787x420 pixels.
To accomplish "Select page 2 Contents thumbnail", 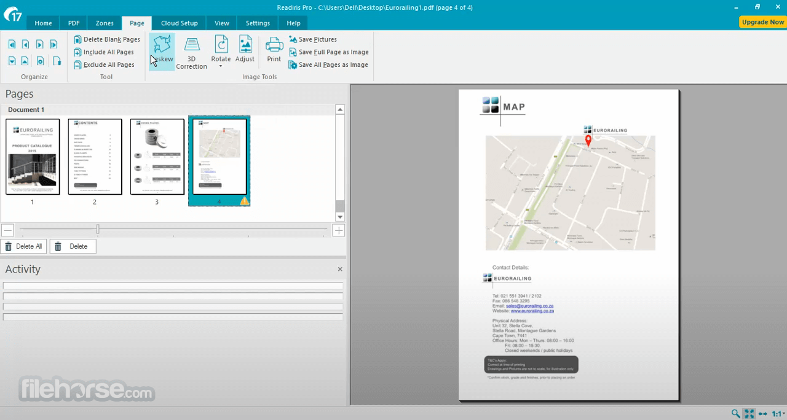I will [x=95, y=157].
